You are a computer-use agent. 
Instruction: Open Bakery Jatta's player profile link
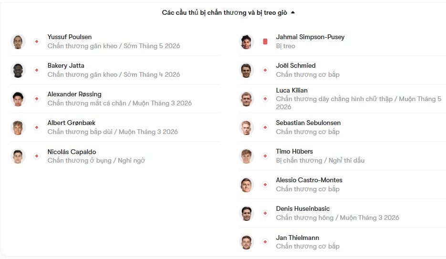(x=66, y=65)
